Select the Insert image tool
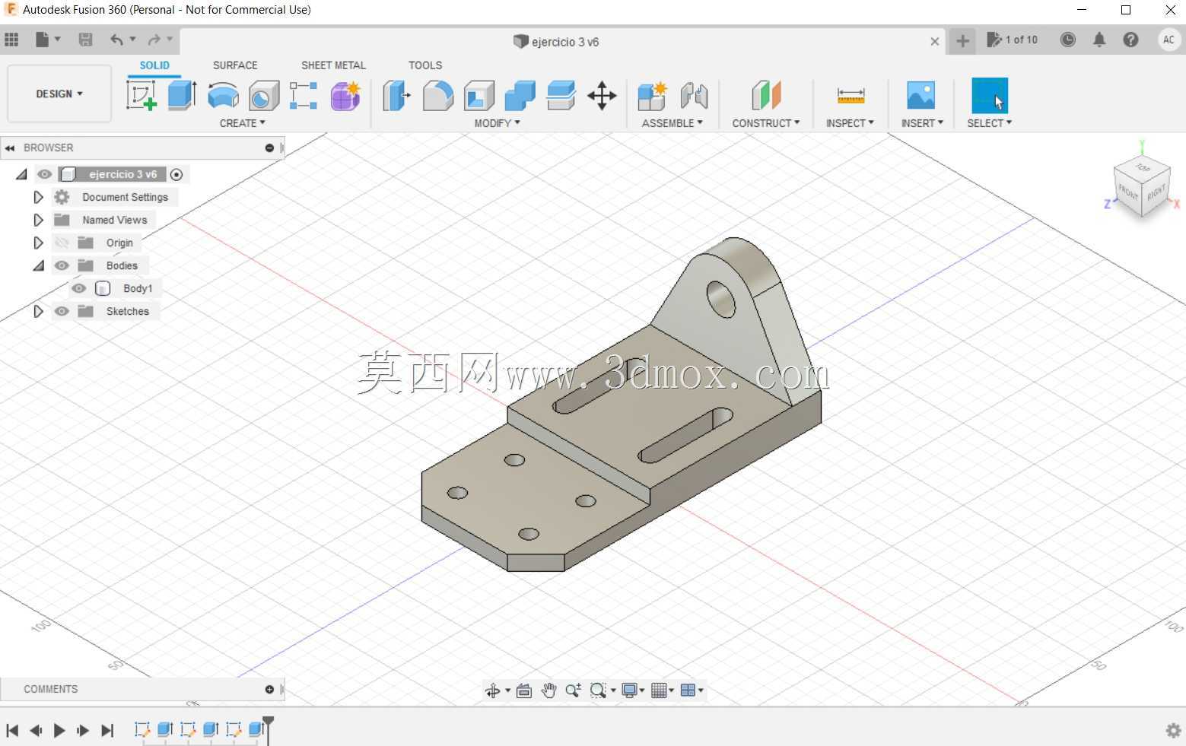This screenshot has width=1186, height=746. [921, 96]
